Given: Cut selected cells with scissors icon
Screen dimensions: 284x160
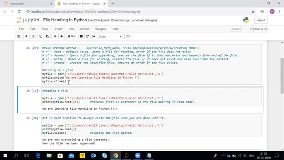Looking at the screenshot, I should [34, 36].
